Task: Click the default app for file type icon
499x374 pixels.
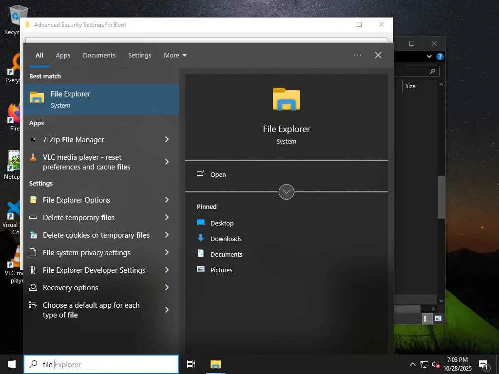Action: (33, 305)
